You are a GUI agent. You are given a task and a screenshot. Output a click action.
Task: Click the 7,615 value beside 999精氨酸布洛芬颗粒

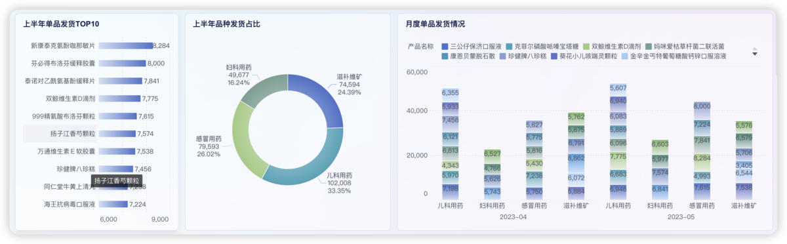(146, 116)
